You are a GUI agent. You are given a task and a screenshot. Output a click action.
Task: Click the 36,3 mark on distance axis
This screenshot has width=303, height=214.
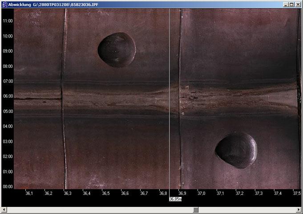(x=68, y=193)
